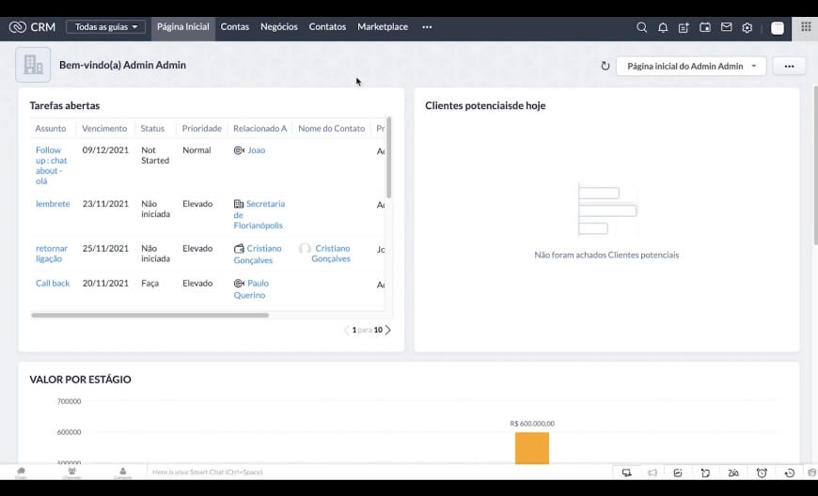
Task: Open the calendar icon in top bar
Action: pos(705,27)
